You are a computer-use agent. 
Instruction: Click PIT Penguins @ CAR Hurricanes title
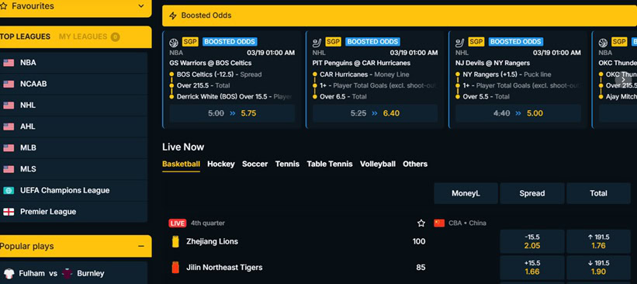(361, 63)
